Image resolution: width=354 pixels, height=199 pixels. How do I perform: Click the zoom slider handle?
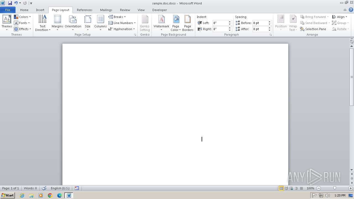(335, 188)
